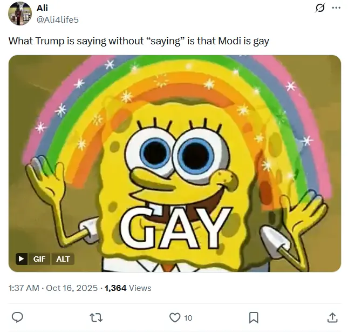The height and width of the screenshot is (332, 348).
Task: Repost this tweet using the retweet icon
Action: pyautogui.click(x=96, y=317)
